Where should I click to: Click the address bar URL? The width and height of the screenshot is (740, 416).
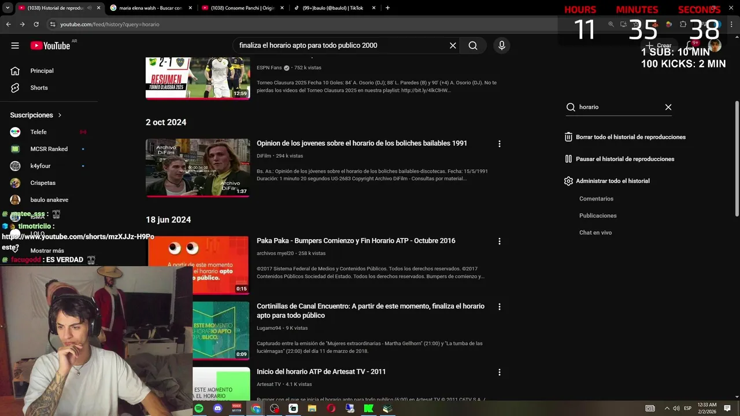110,24
